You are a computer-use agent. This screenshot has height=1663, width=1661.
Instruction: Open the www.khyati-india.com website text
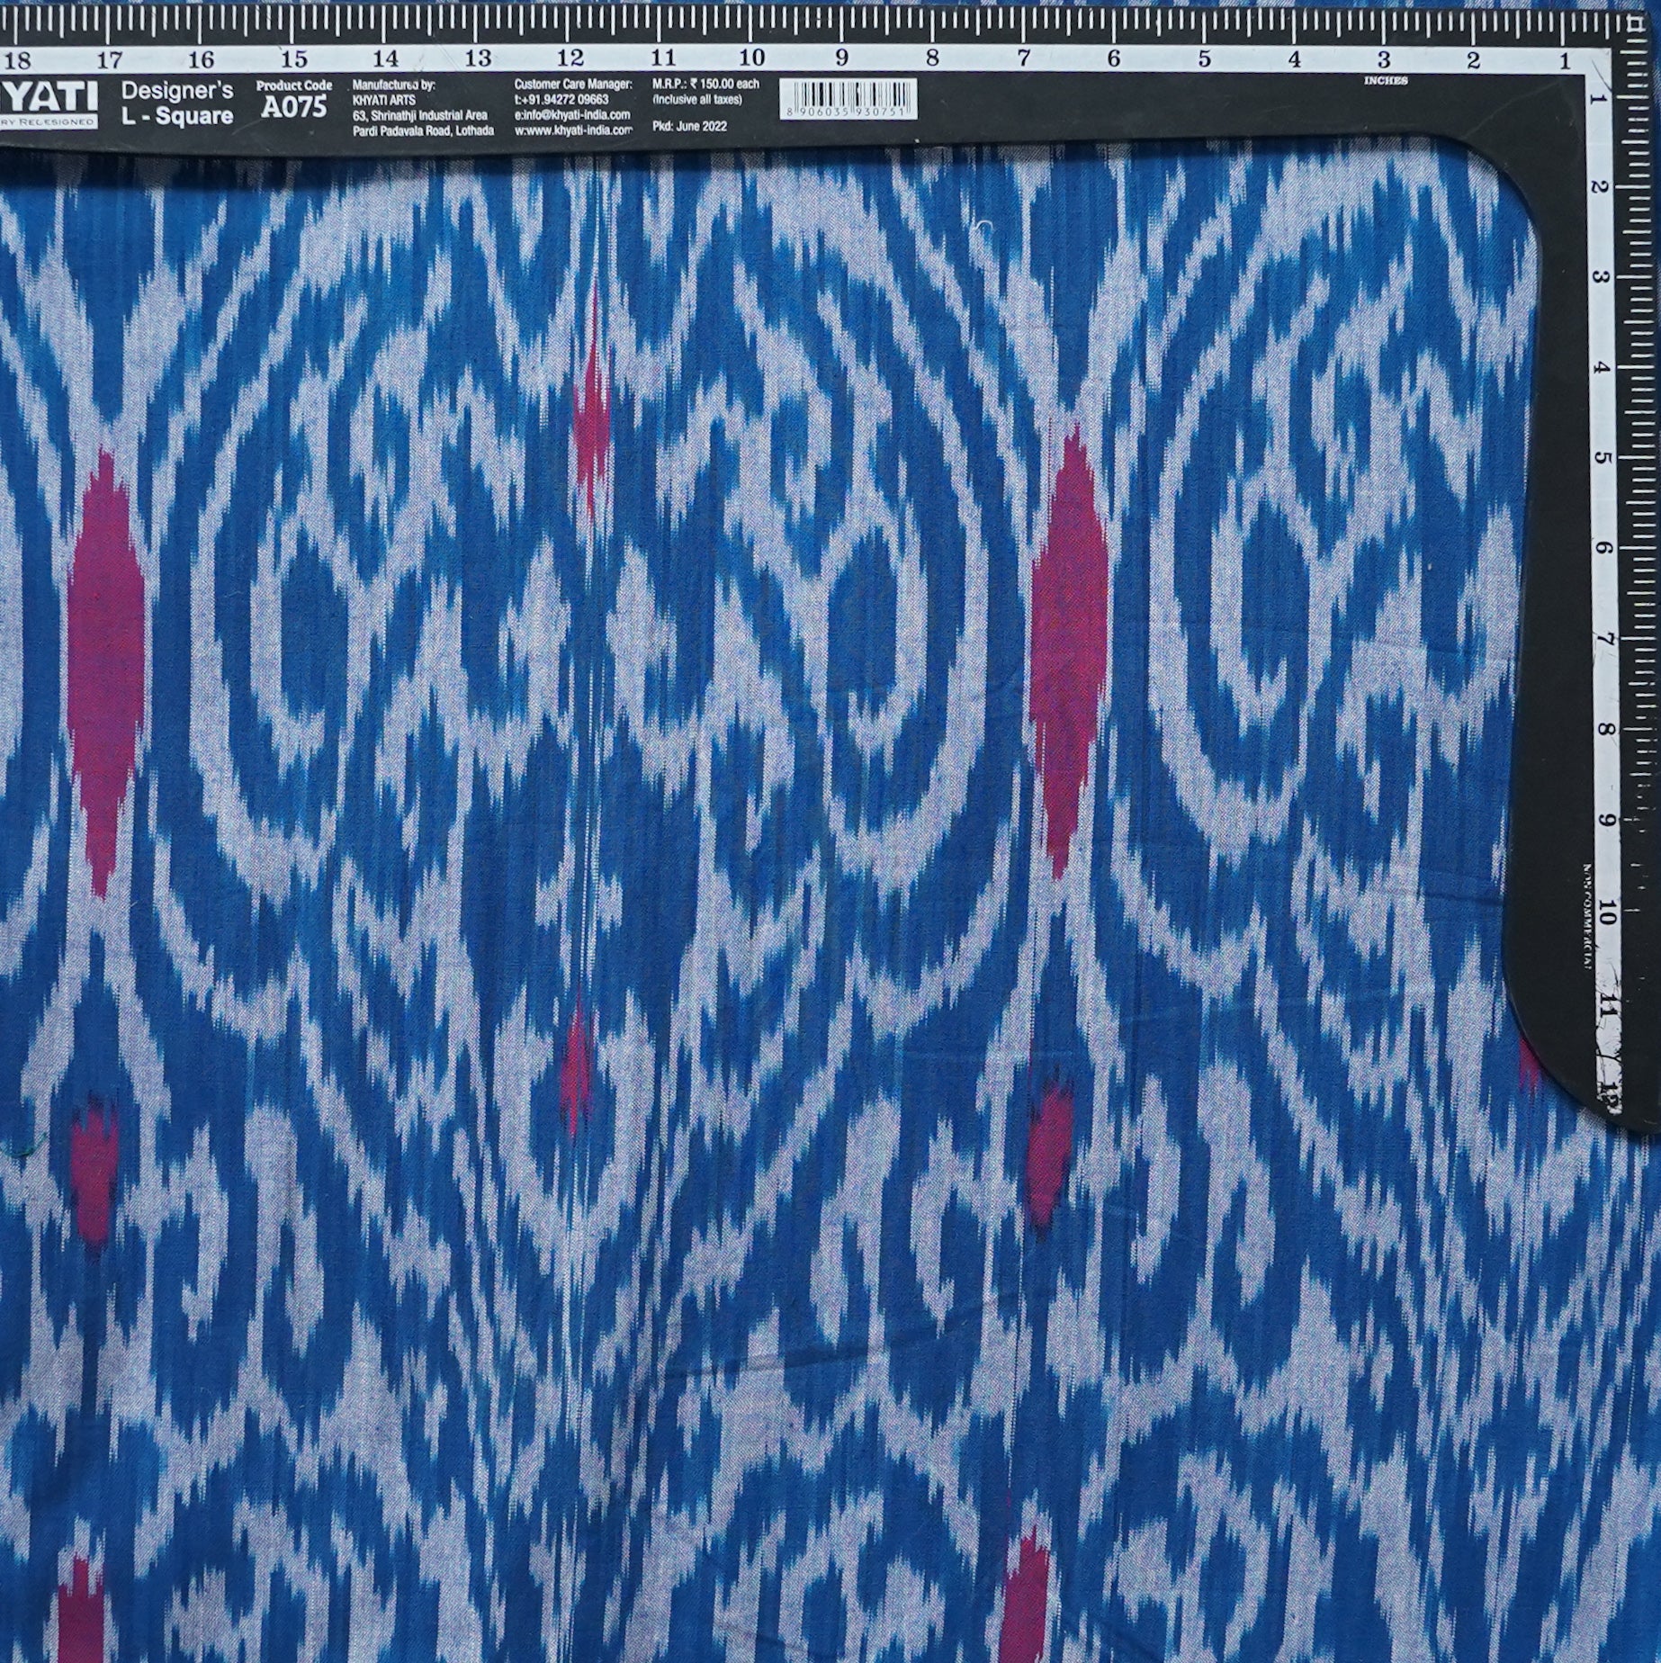[573, 130]
